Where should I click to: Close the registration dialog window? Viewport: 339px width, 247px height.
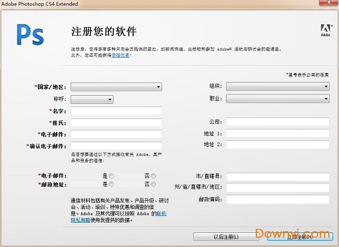click(329, 3)
